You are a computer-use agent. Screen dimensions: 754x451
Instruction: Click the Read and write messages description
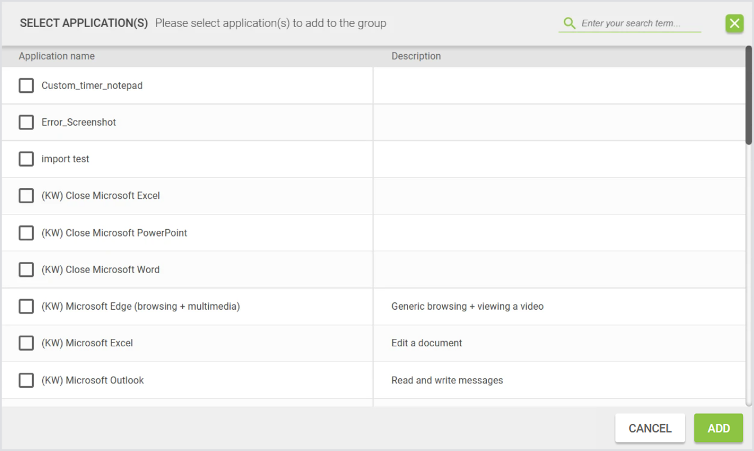[447, 381]
